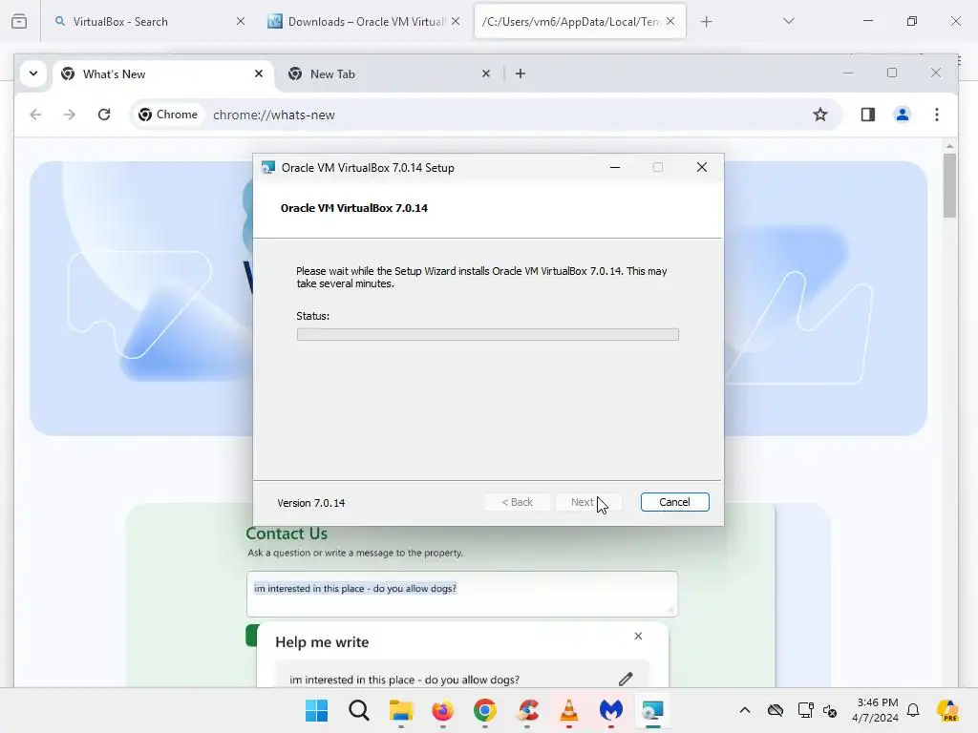This screenshot has height=733, width=978.
Task: Open Chrome profile avatar menu
Action: [902, 115]
